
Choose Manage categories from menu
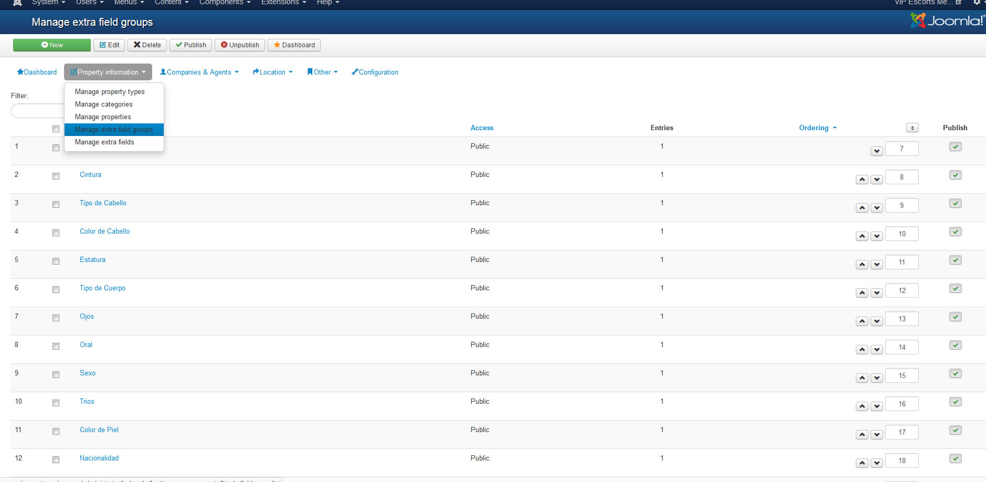point(114,104)
